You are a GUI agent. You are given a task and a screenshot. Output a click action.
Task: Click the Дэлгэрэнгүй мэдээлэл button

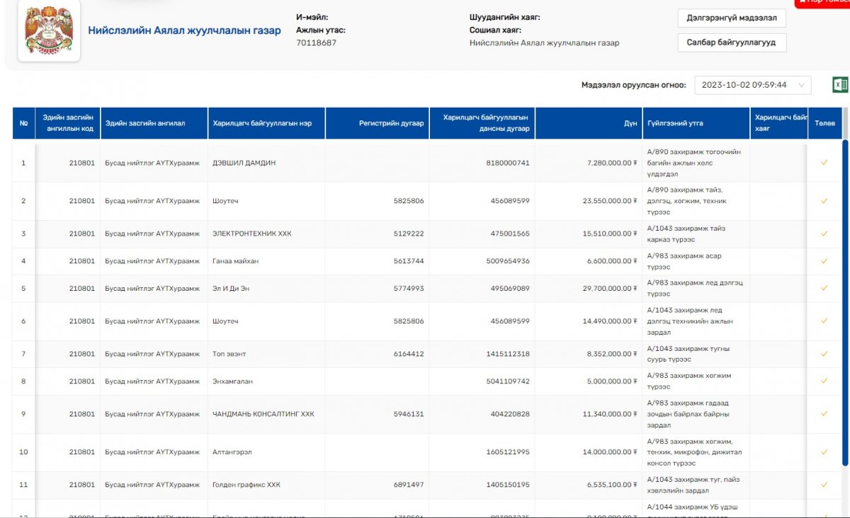pos(732,18)
